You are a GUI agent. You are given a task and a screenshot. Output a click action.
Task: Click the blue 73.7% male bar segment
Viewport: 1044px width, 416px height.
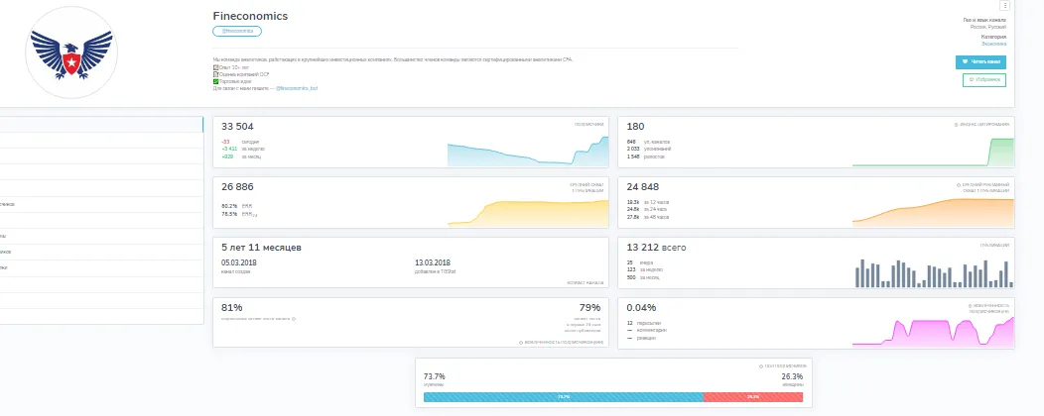(x=564, y=397)
